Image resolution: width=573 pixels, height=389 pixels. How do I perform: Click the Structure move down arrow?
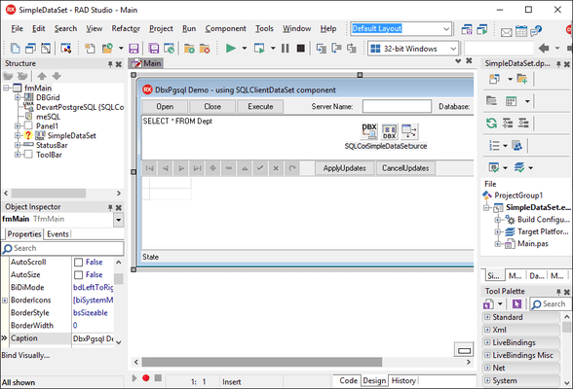pyautogui.click(x=57, y=76)
